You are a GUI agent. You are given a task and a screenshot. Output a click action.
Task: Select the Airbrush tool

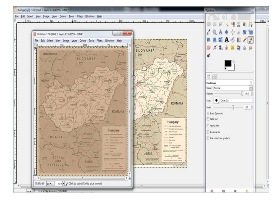(x=214, y=48)
